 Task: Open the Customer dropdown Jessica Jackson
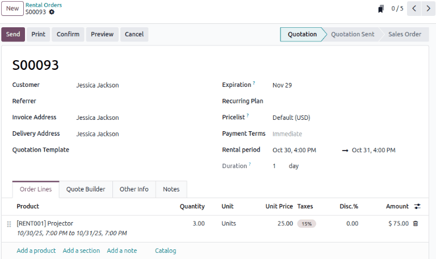(98, 85)
